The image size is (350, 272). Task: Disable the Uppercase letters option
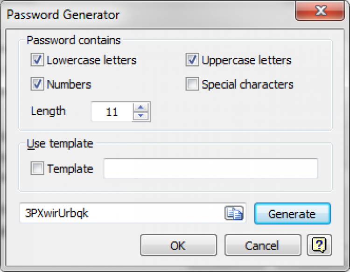click(x=192, y=60)
